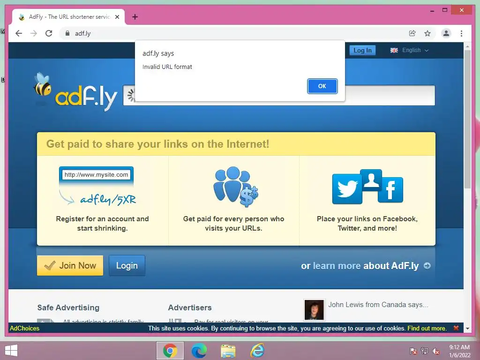Viewport: 480px width, 360px height.
Task: Click 'Place your links on Facebook' caption
Action: coord(367,224)
